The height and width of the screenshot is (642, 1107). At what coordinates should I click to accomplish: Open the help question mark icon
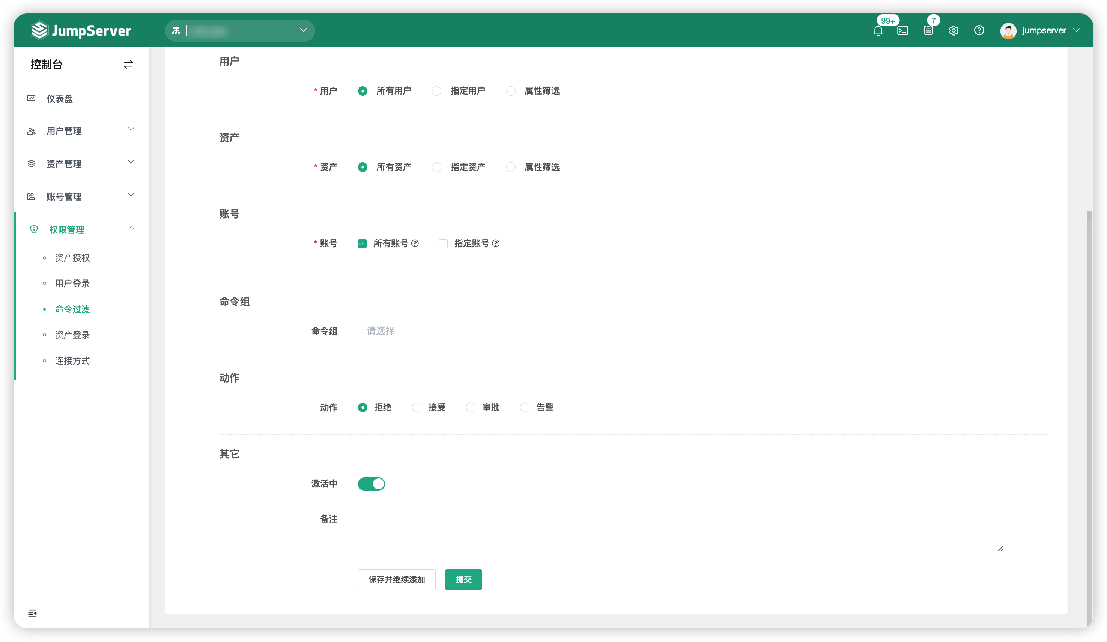(x=979, y=30)
